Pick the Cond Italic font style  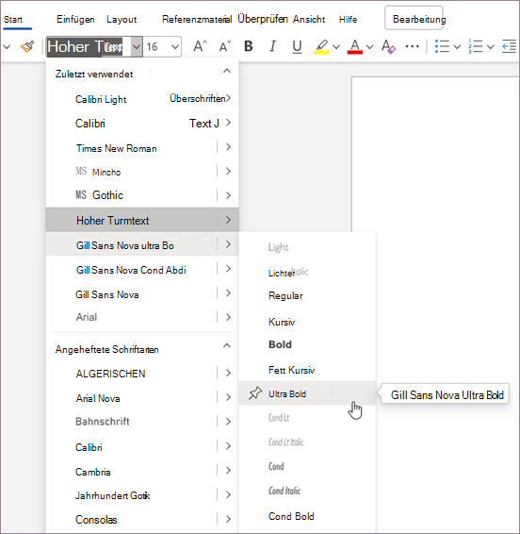pyautogui.click(x=284, y=491)
